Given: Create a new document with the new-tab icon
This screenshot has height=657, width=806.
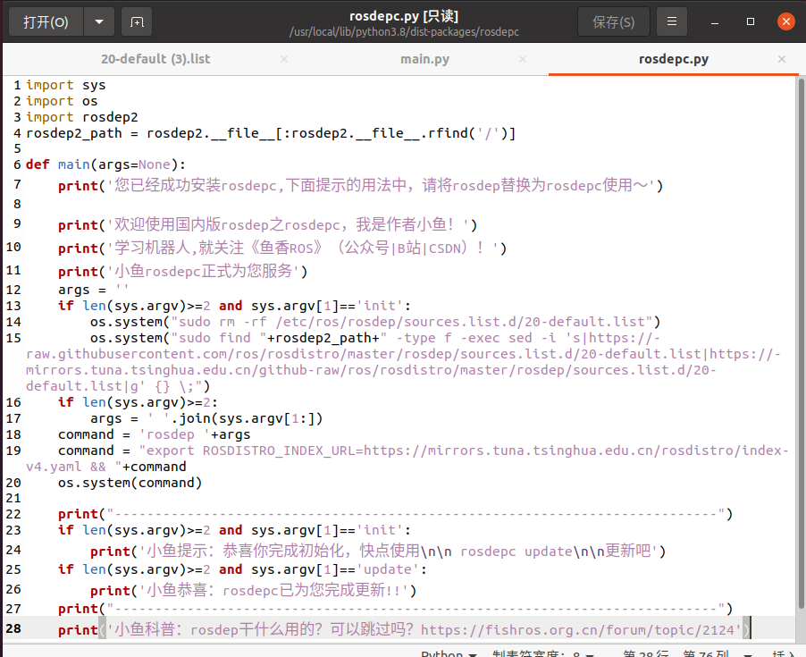Looking at the screenshot, I should [137, 21].
